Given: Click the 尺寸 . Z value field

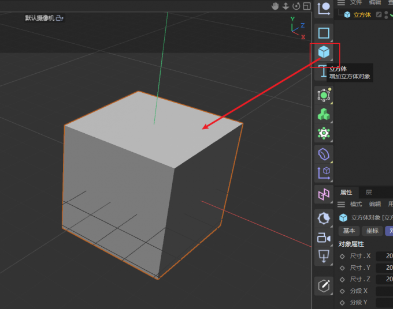Looking at the screenshot, I should click(384, 279).
